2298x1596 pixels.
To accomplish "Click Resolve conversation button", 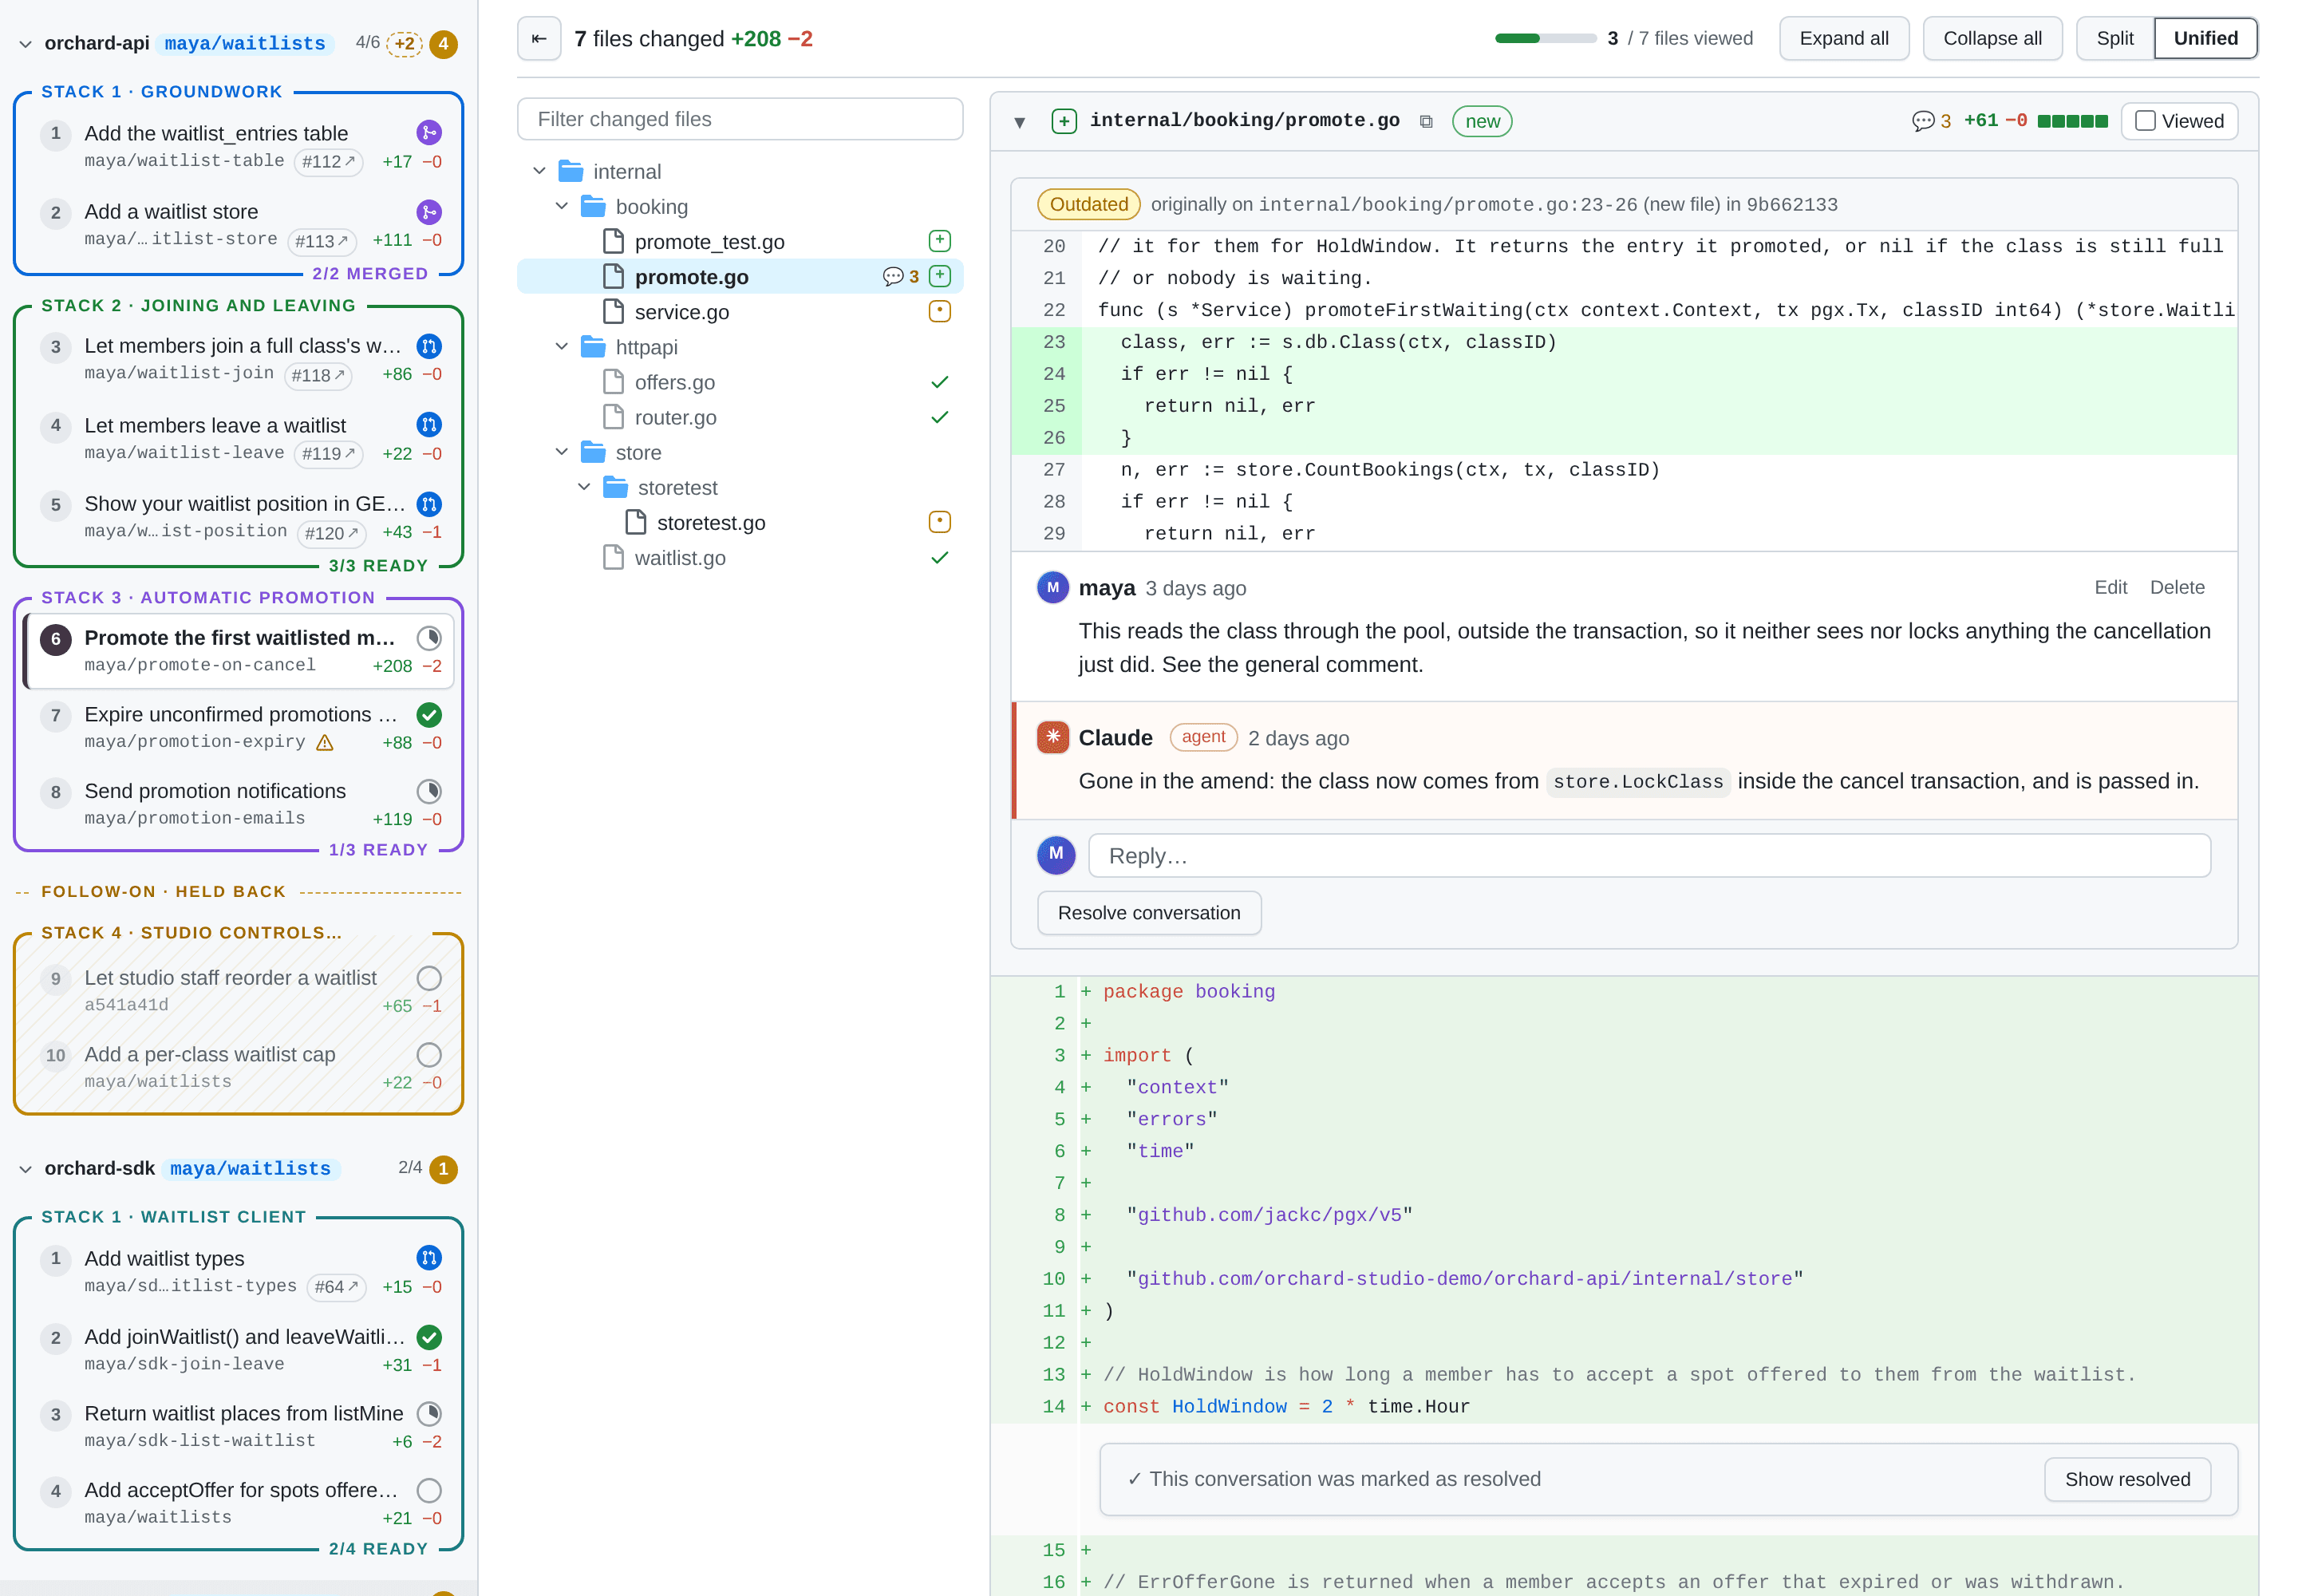I will coord(1148,913).
